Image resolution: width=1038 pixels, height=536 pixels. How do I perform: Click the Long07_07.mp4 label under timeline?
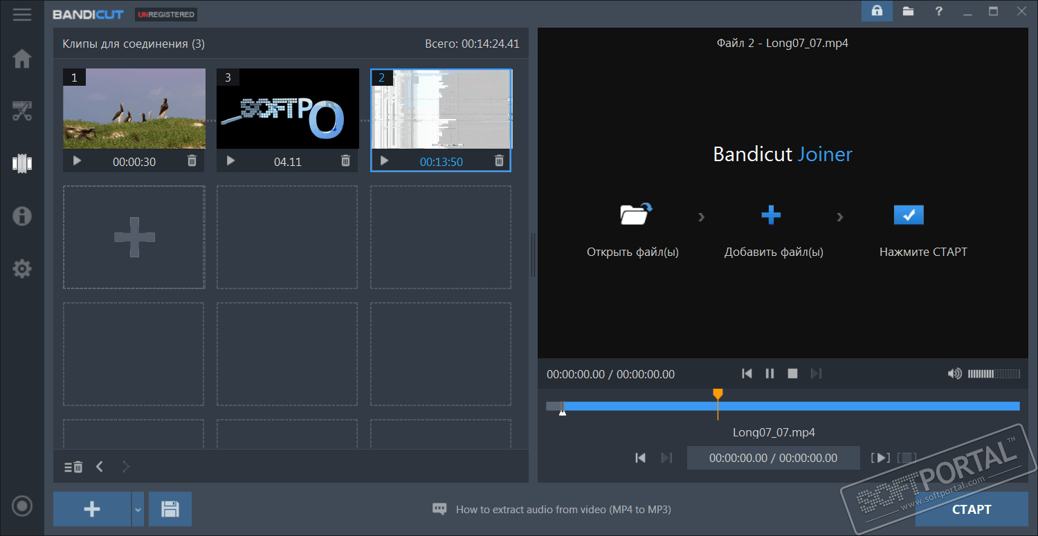point(774,432)
